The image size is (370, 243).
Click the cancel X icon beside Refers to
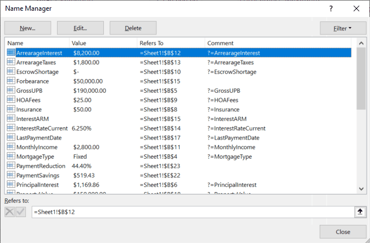click(x=10, y=212)
